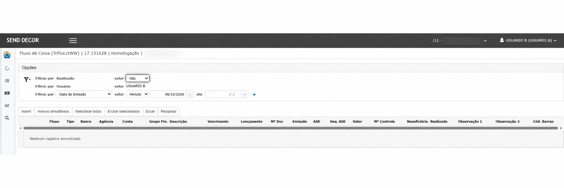
Task: Click the Grupo Fin. column header
Action: (x=158, y=122)
